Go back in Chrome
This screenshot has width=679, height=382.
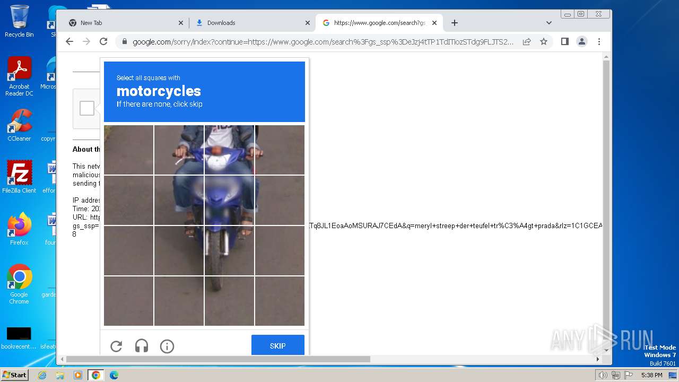[x=69, y=41]
